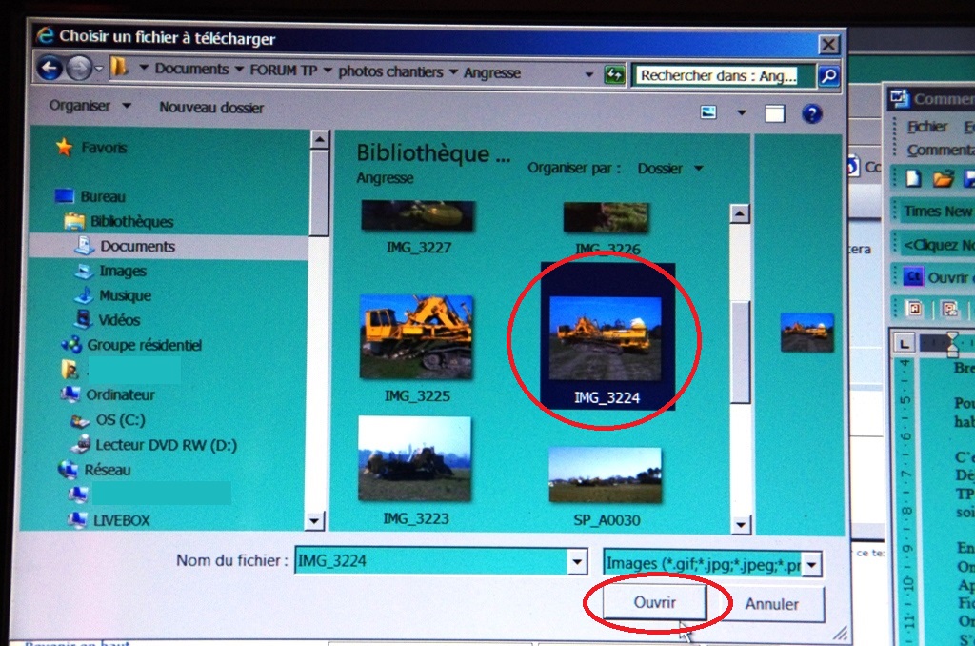Expand the arrow after Documents breadcrumb

click(x=239, y=70)
